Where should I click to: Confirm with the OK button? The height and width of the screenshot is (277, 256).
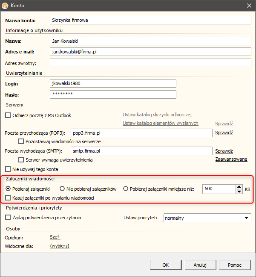[x=166, y=265]
